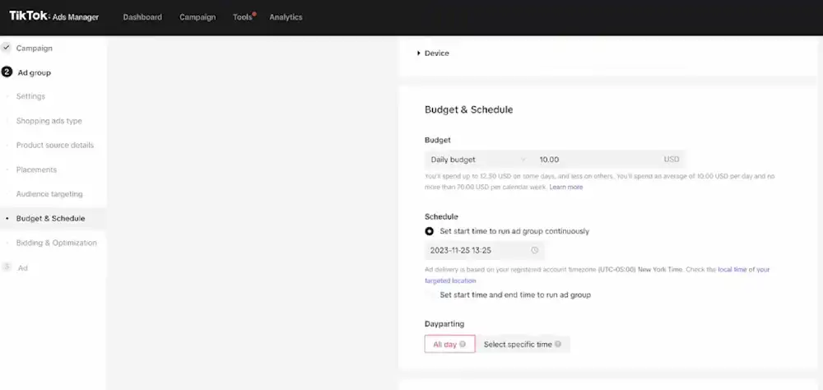
Task: Click the Ad step 3 icon
Action: pyautogui.click(x=7, y=267)
